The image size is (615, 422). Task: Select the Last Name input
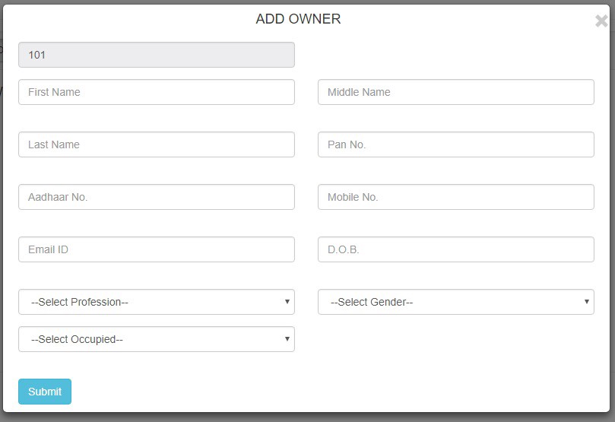pos(156,144)
